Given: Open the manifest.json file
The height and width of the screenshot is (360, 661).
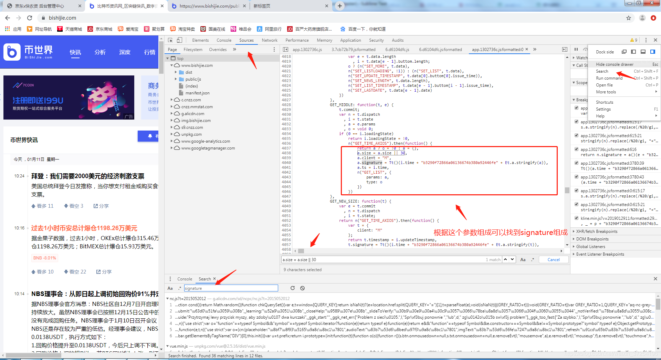Looking at the screenshot, I should pyautogui.click(x=197, y=93).
